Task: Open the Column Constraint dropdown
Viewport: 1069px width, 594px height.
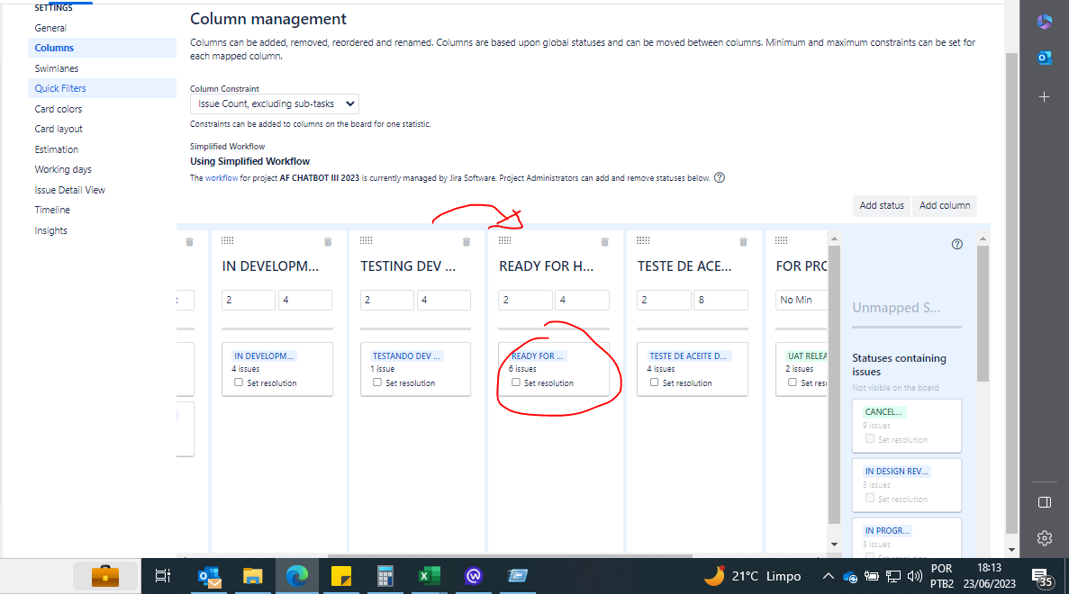Action: point(273,103)
